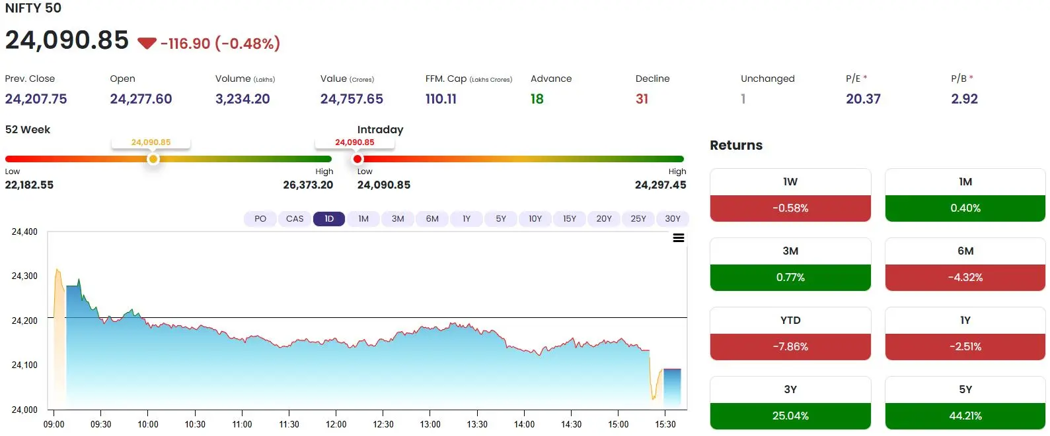
Task: Switch chart to 6M range
Action: tap(432, 219)
